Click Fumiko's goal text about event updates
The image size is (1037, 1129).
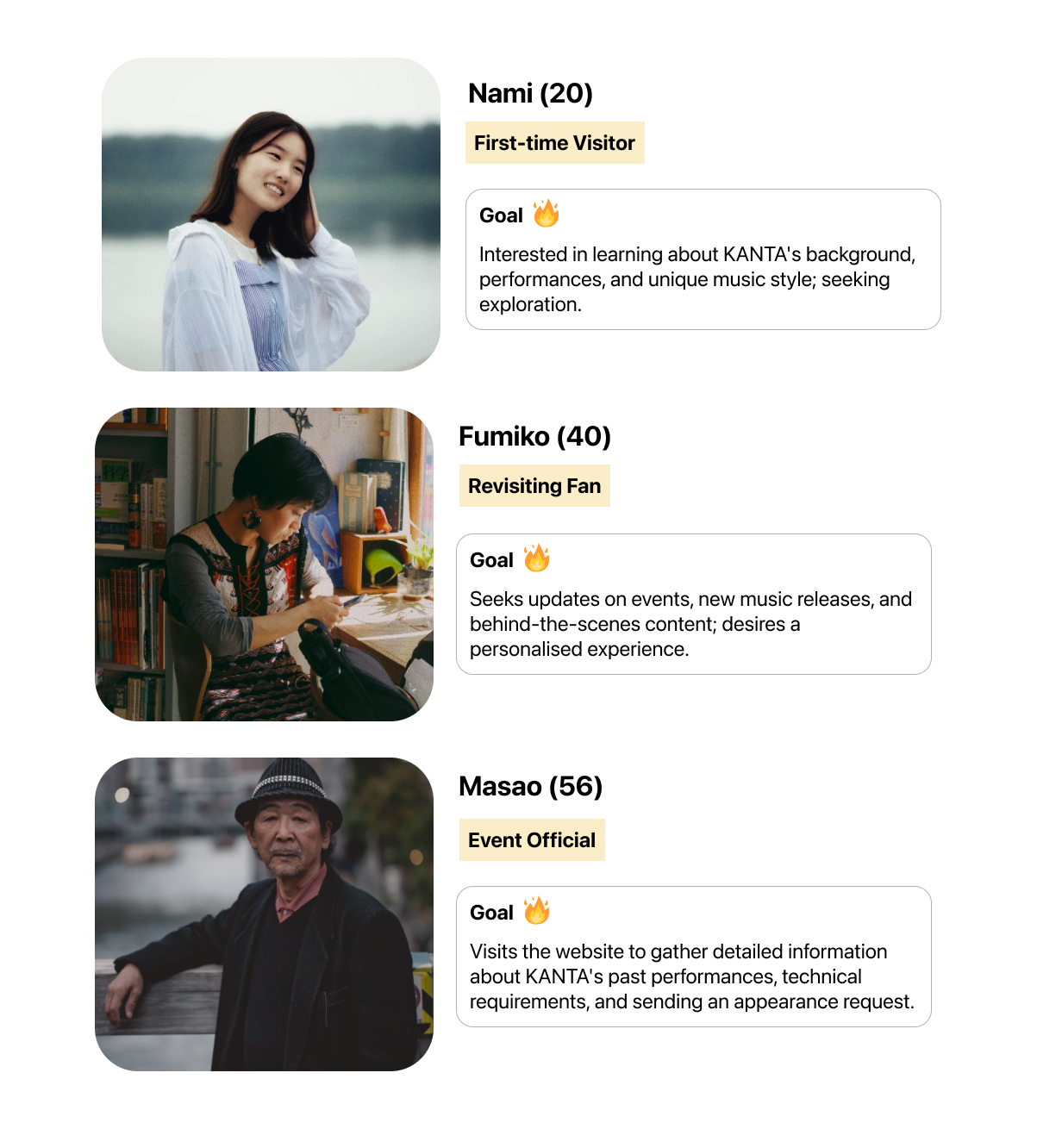[690, 624]
